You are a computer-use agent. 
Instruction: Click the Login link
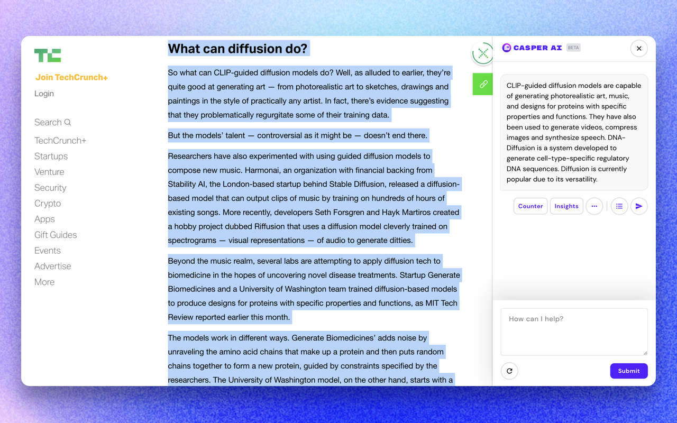coord(44,94)
